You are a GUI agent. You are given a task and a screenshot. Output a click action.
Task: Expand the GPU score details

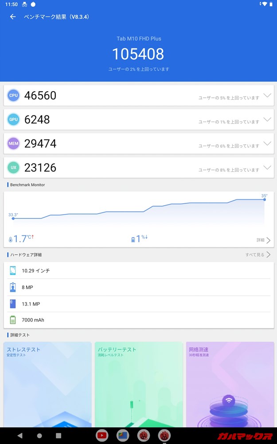(267, 119)
